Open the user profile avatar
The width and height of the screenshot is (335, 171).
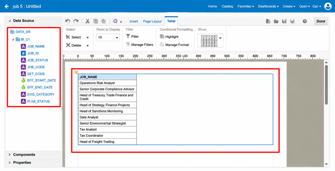click(x=328, y=6)
